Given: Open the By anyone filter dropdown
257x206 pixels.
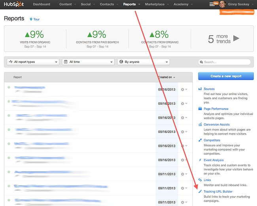Looking at the screenshot, I should point(143,62).
